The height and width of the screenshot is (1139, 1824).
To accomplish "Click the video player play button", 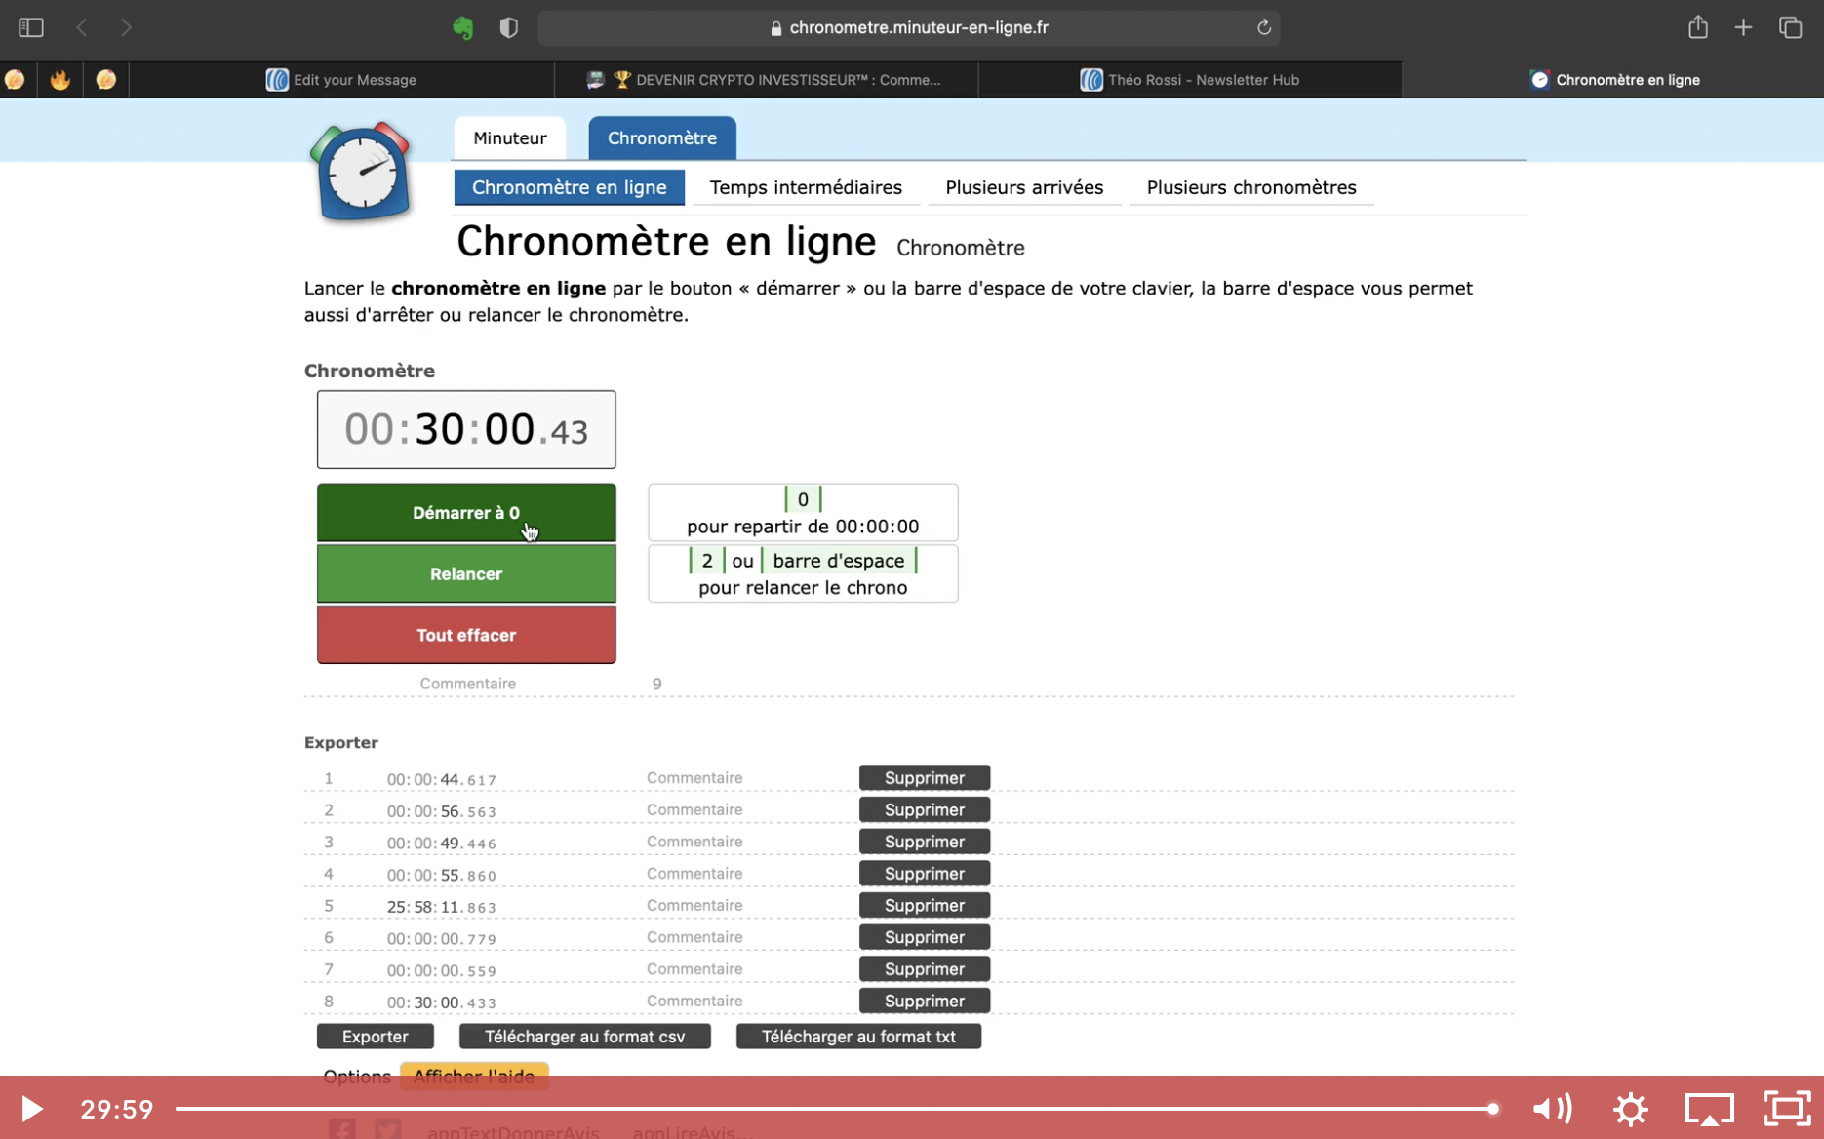I will pyautogui.click(x=31, y=1109).
